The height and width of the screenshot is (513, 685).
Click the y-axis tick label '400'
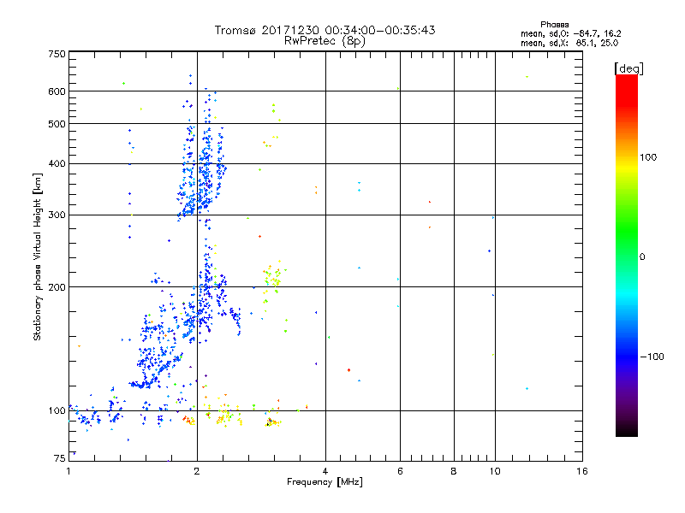click(x=57, y=163)
